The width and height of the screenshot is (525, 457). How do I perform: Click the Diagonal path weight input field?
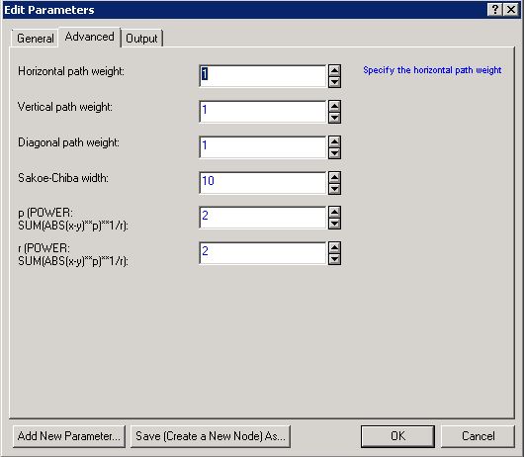click(x=263, y=147)
